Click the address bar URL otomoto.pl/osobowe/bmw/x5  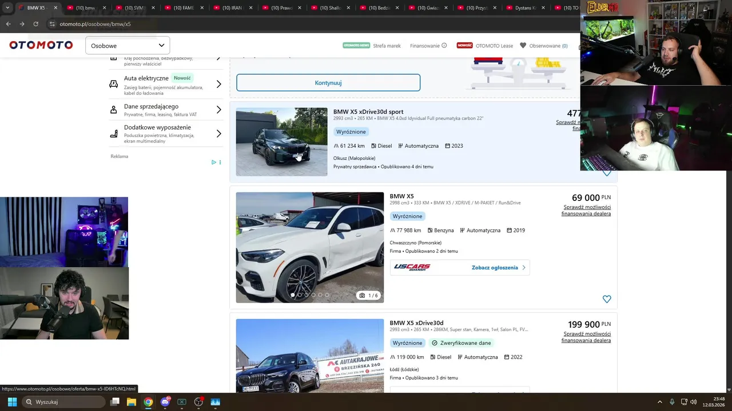point(95,24)
